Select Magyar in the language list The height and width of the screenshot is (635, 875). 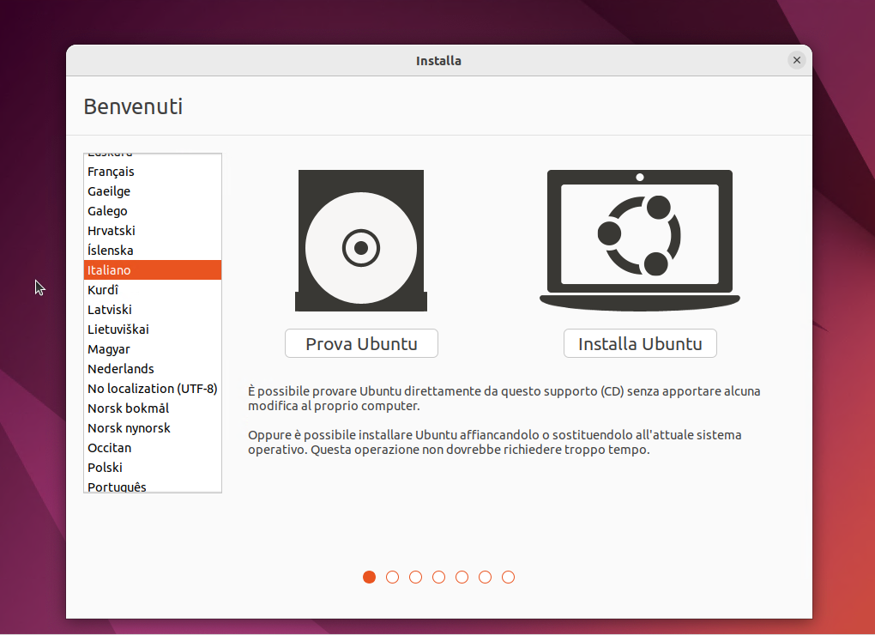(x=153, y=349)
